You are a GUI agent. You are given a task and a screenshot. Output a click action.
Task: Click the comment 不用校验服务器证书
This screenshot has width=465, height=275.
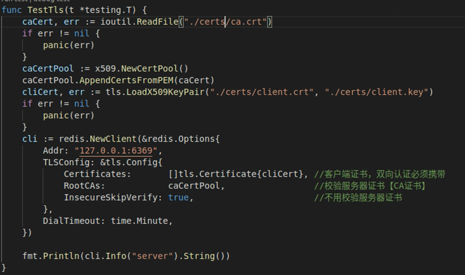click(x=358, y=197)
